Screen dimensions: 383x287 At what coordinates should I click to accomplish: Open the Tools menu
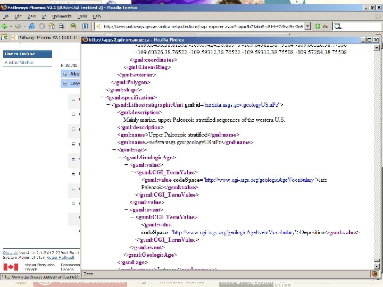coord(82,16)
